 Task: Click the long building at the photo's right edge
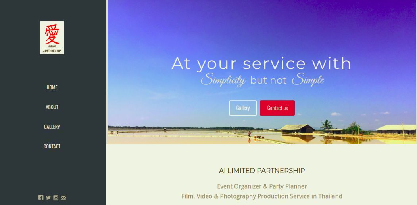click(396, 129)
